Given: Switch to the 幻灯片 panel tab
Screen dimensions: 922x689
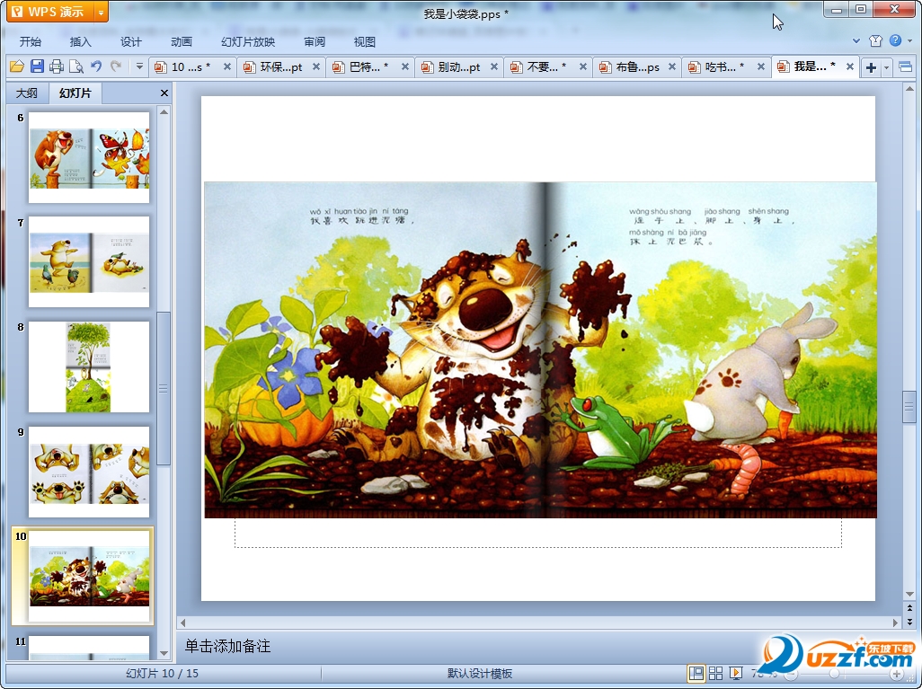Looking at the screenshot, I should [x=75, y=93].
